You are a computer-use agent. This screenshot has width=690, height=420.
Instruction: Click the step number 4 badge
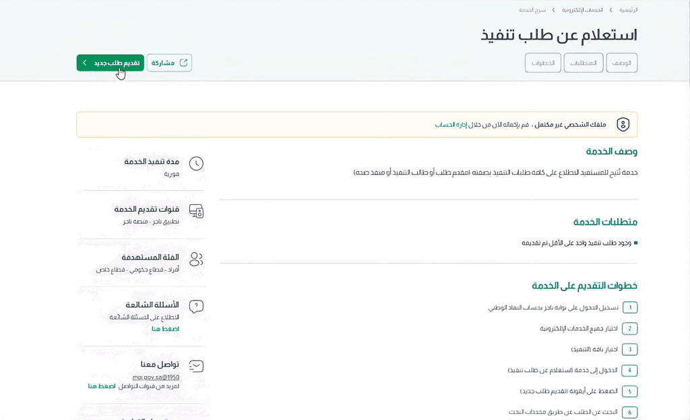pos(629,370)
